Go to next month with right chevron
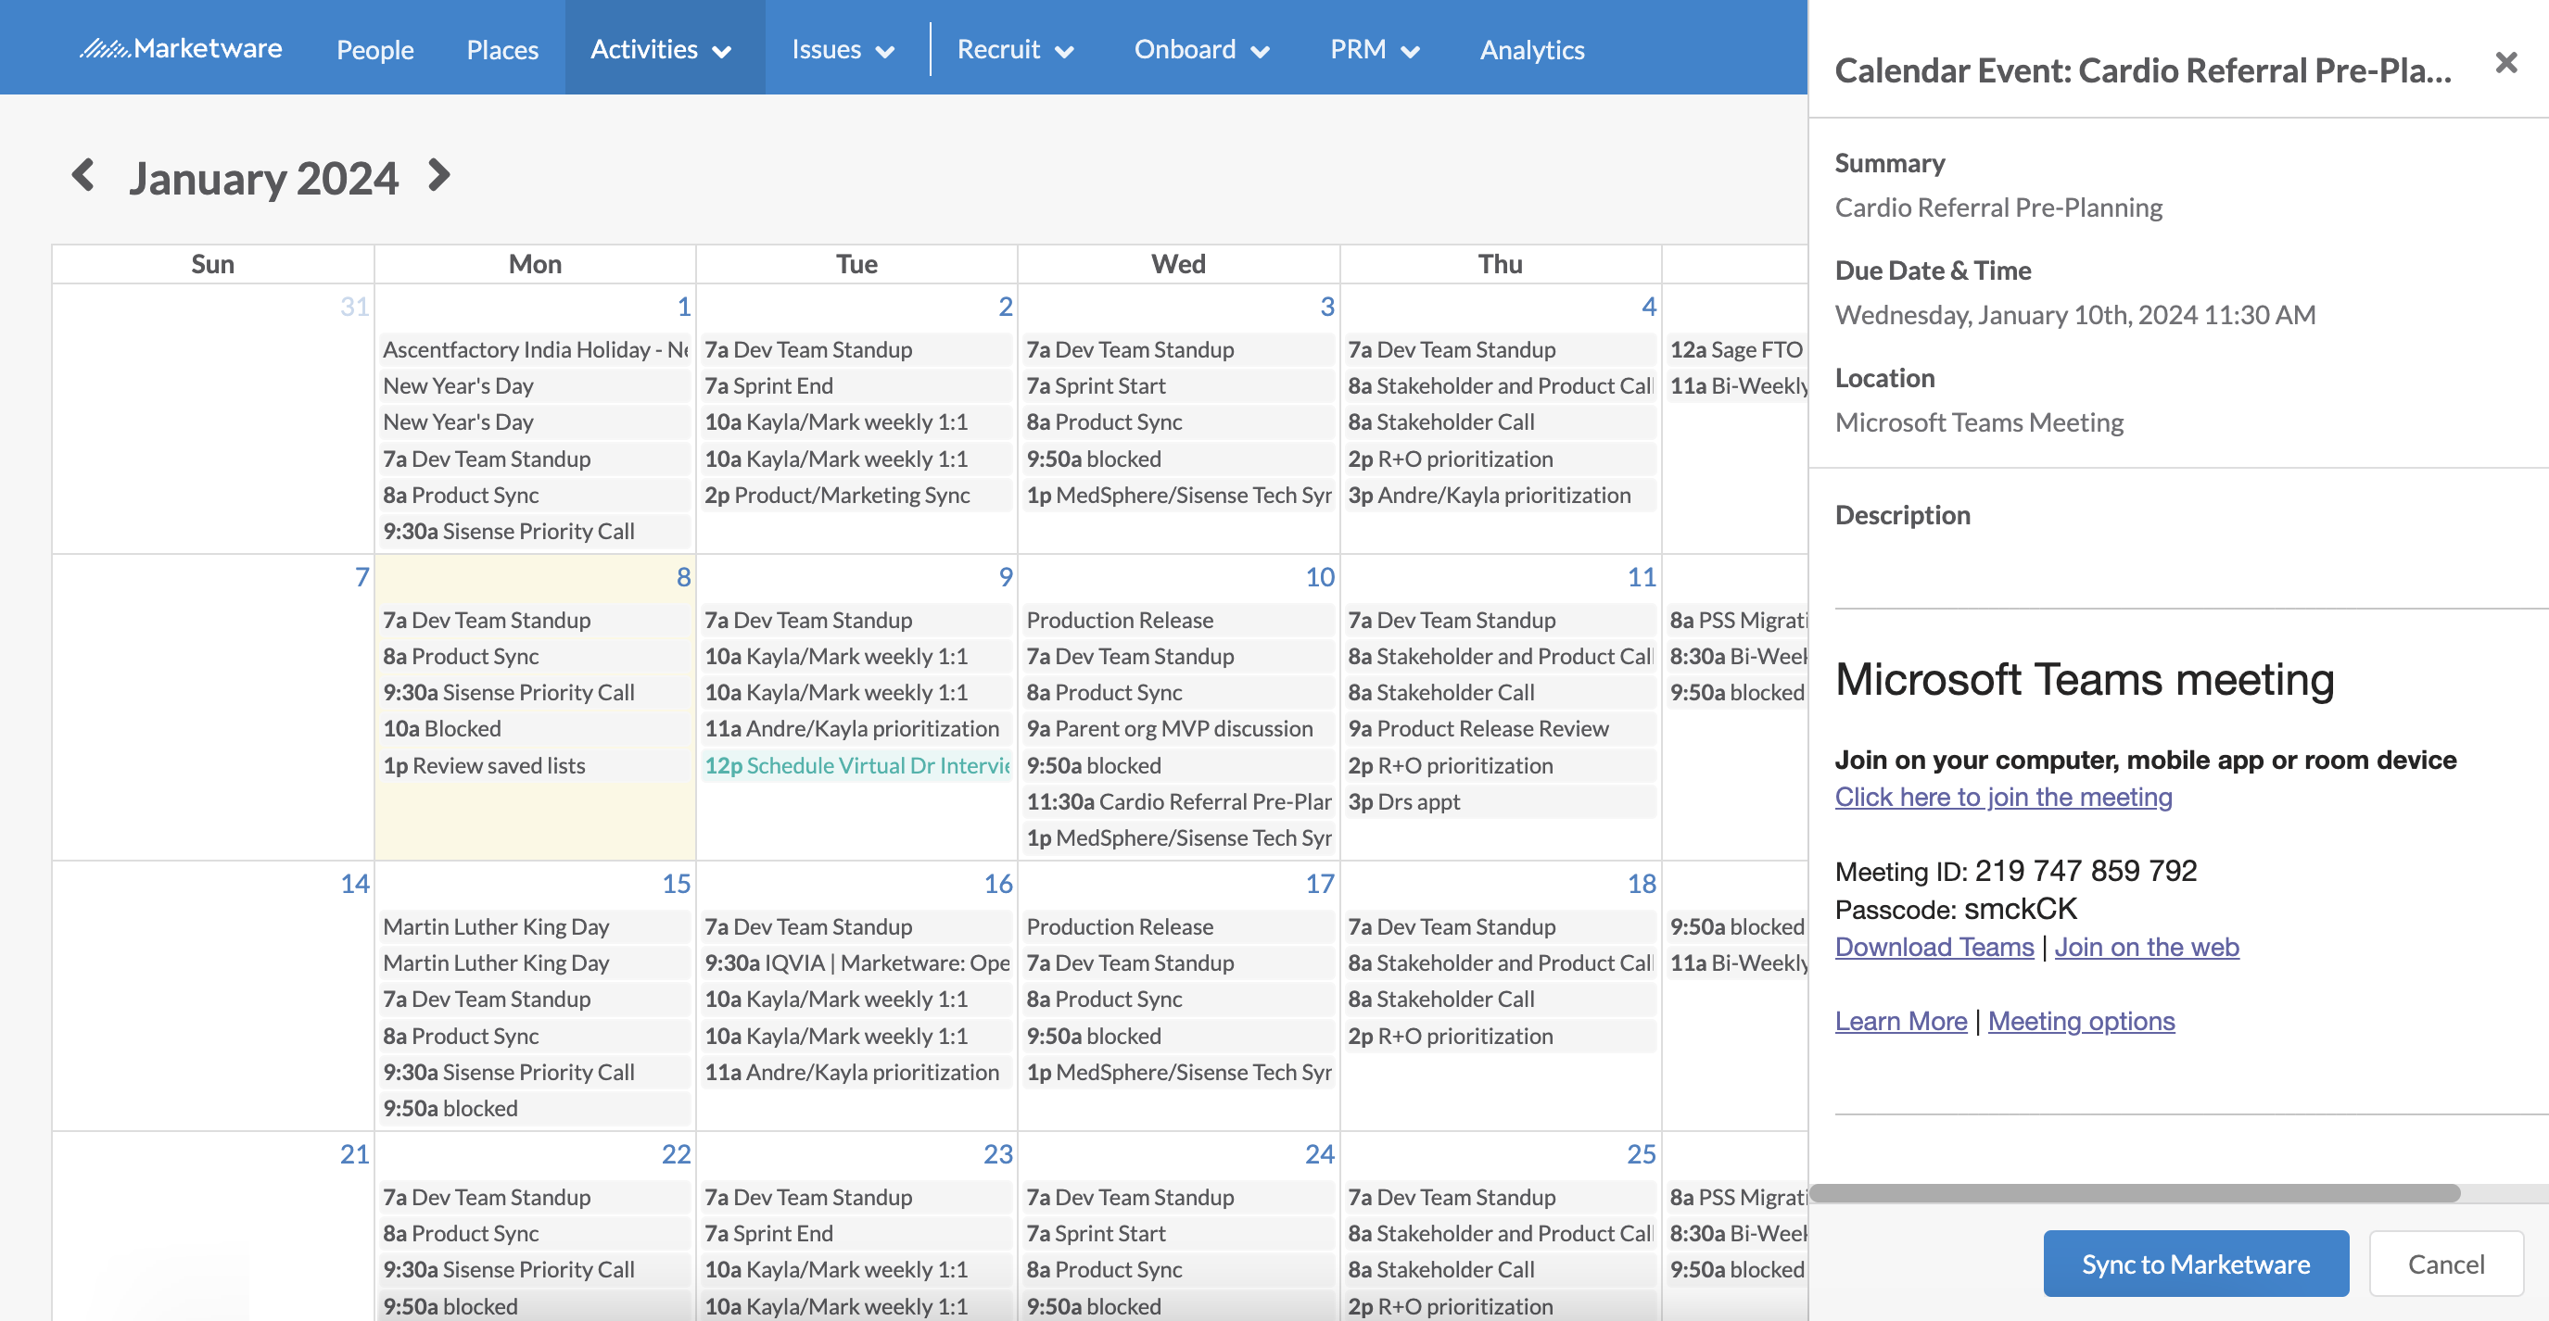The width and height of the screenshot is (2549, 1321). 439,176
